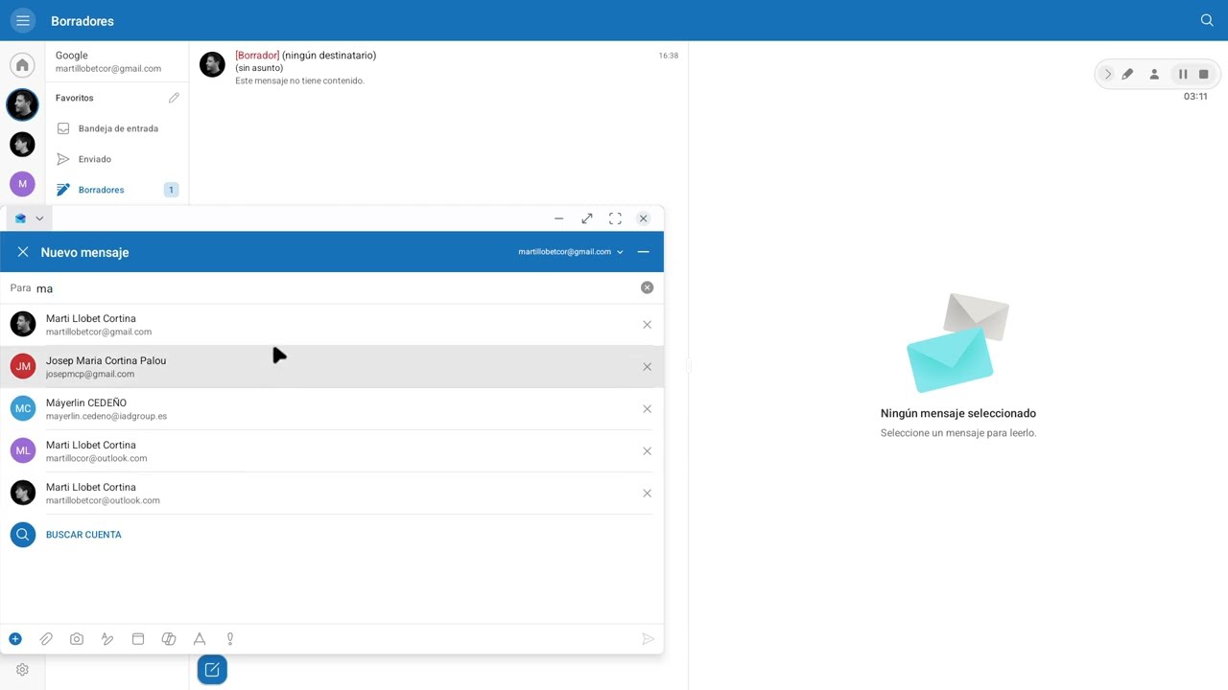Open Bandeja de entrada folder
Screen dimensions: 1228x690
pos(117,128)
